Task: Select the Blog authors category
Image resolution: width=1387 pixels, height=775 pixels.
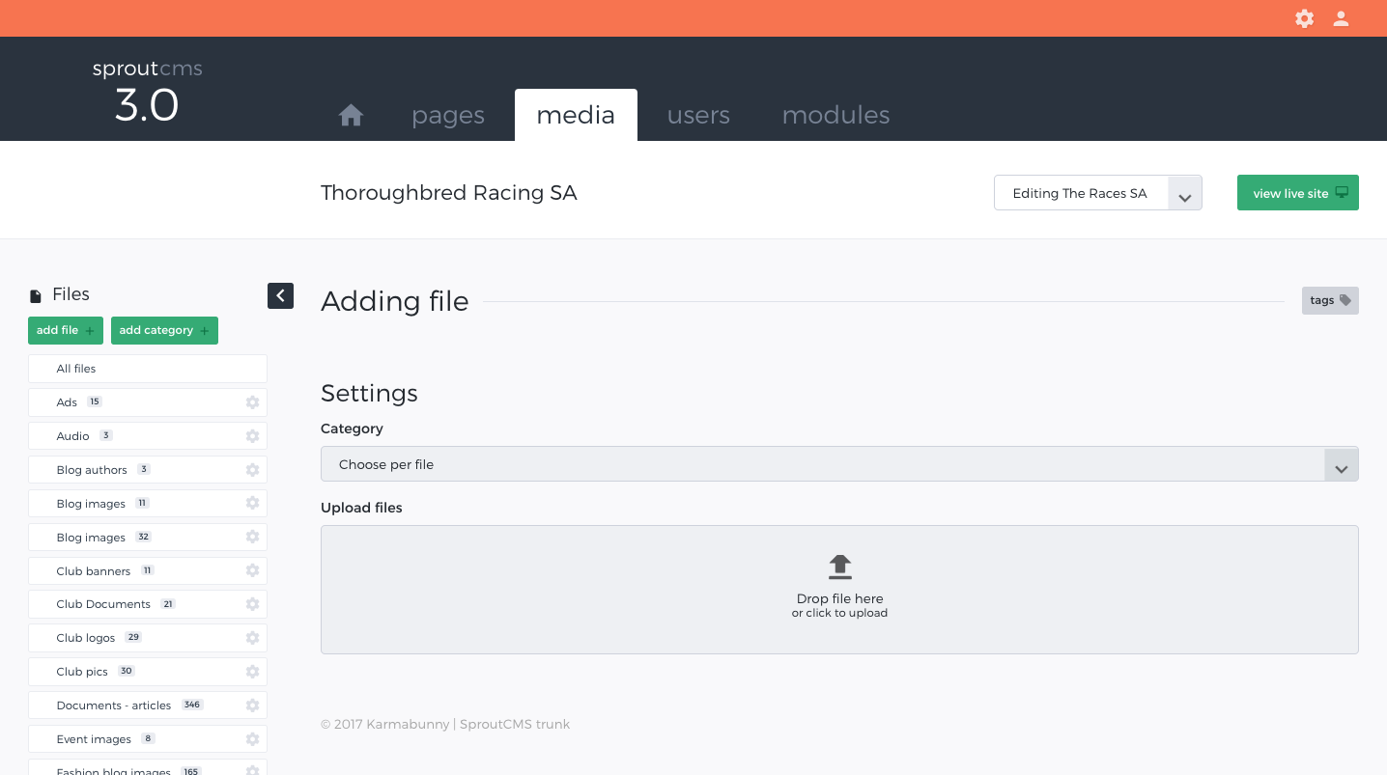Action: pyautogui.click(x=148, y=470)
